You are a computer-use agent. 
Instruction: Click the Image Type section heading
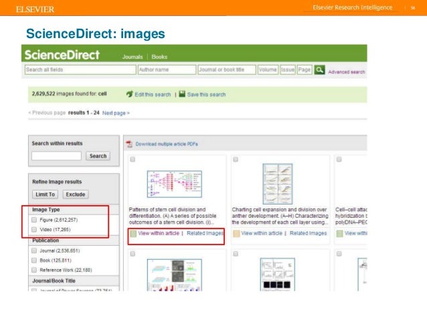coord(46,210)
